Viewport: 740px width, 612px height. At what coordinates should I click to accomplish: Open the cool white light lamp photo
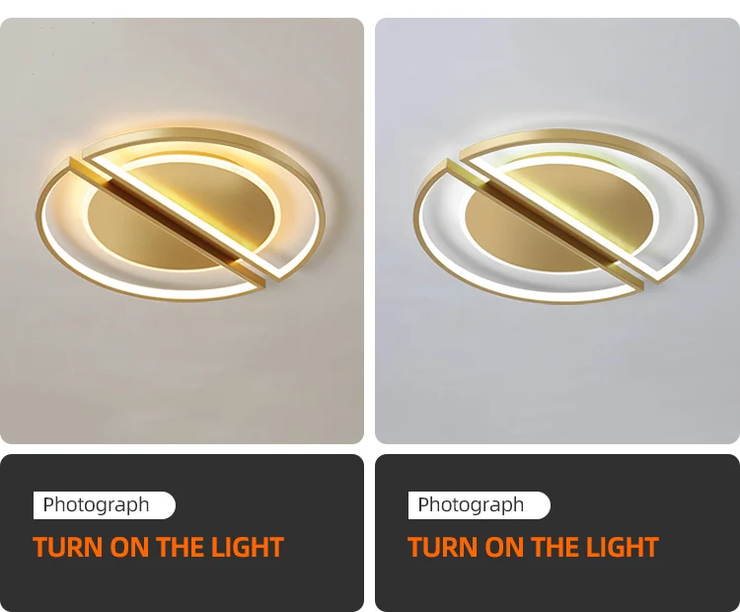pos(557,231)
